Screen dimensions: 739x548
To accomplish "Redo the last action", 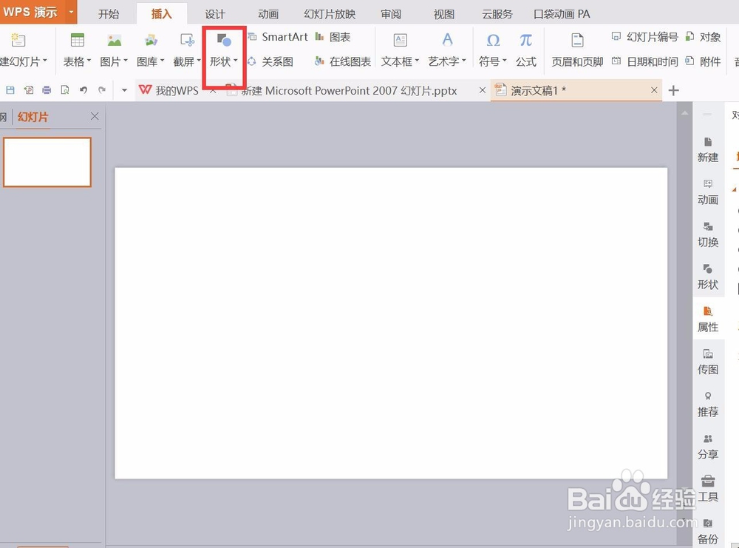I will click(102, 89).
